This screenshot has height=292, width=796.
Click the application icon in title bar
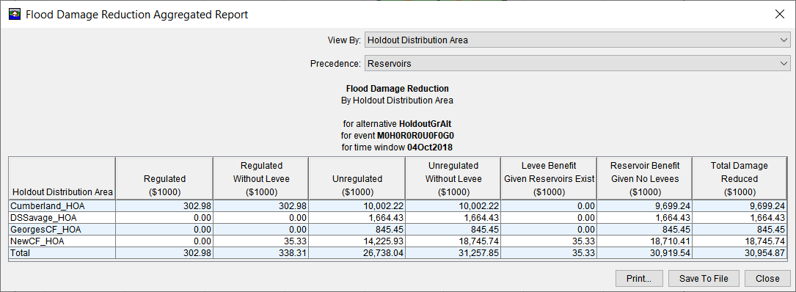(x=15, y=14)
